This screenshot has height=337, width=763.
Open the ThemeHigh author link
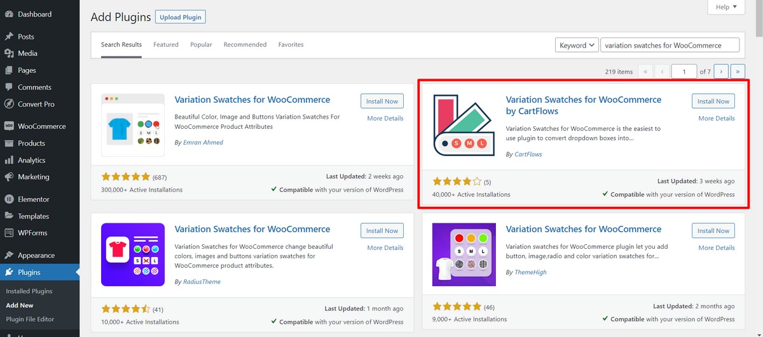[x=531, y=272]
